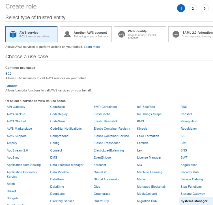
Task: Select GameLift service
Action: [100, 172]
